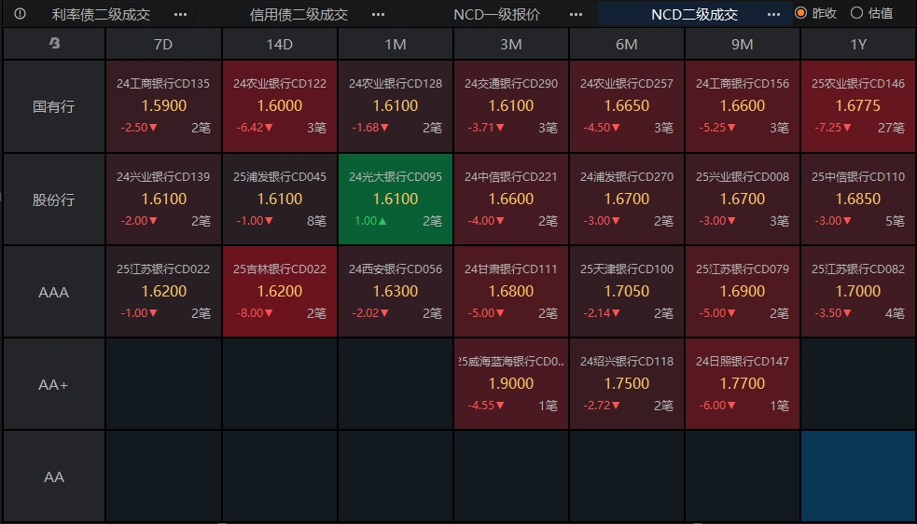The height and width of the screenshot is (524, 917).
Task: Click the logo icon in header corner
Action: (54, 43)
